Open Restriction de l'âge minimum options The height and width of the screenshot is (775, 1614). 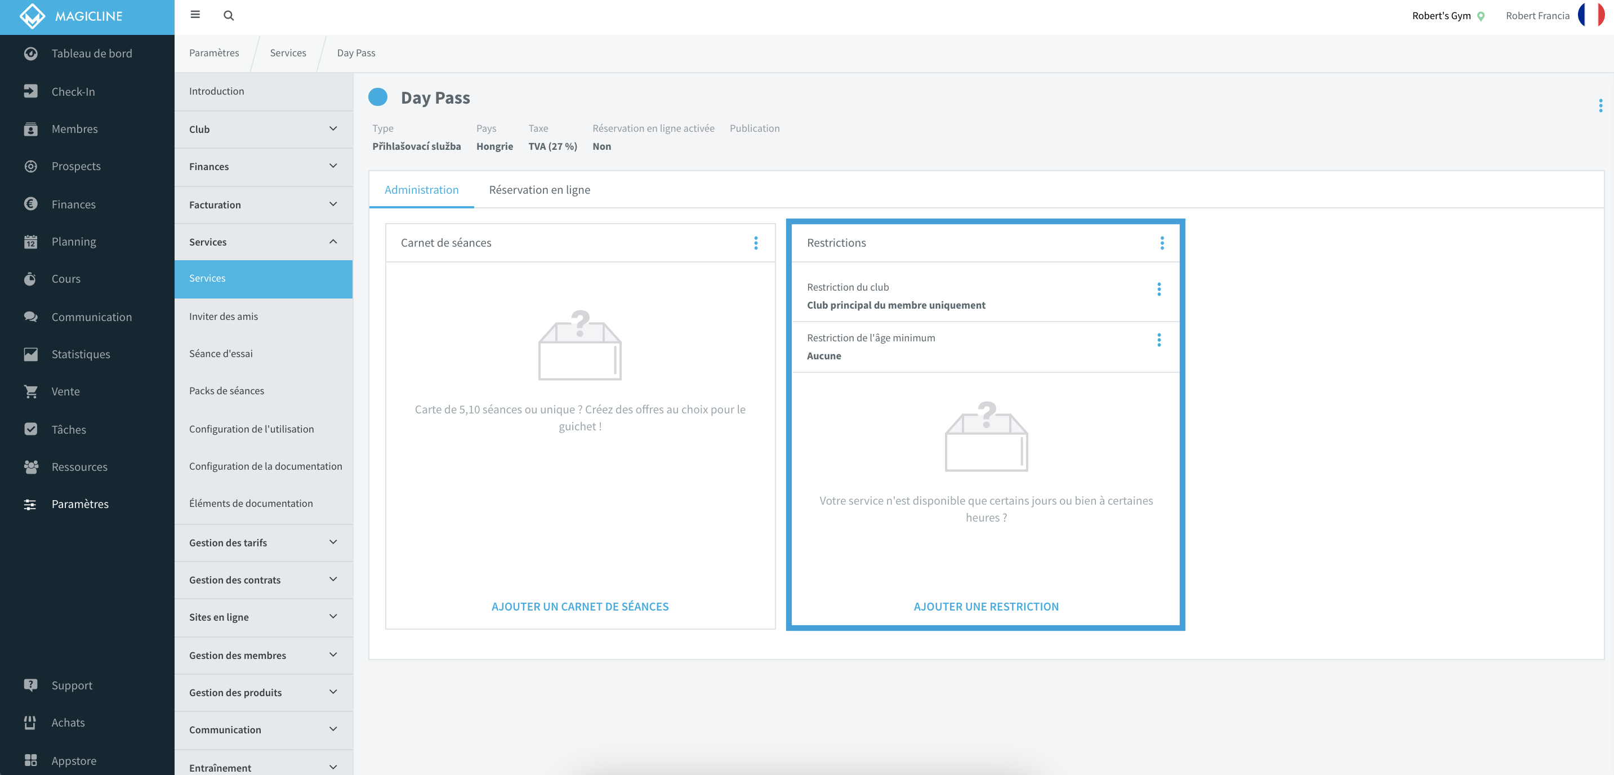click(1158, 340)
